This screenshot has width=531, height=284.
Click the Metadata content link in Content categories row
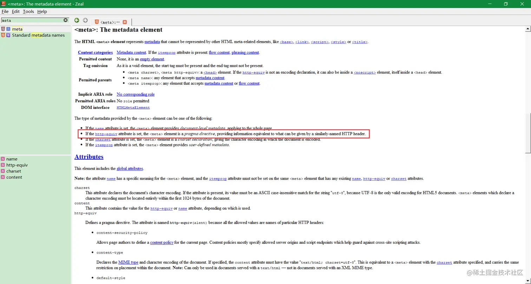(x=131, y=53)
